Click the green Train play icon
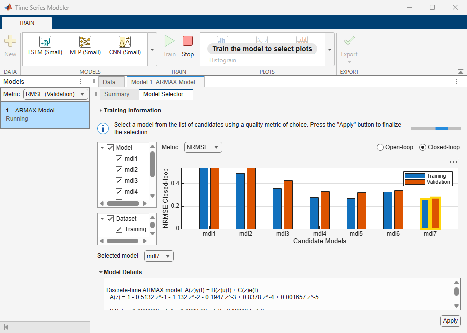The height and width of the screenshot is (333, 467). 169,41
